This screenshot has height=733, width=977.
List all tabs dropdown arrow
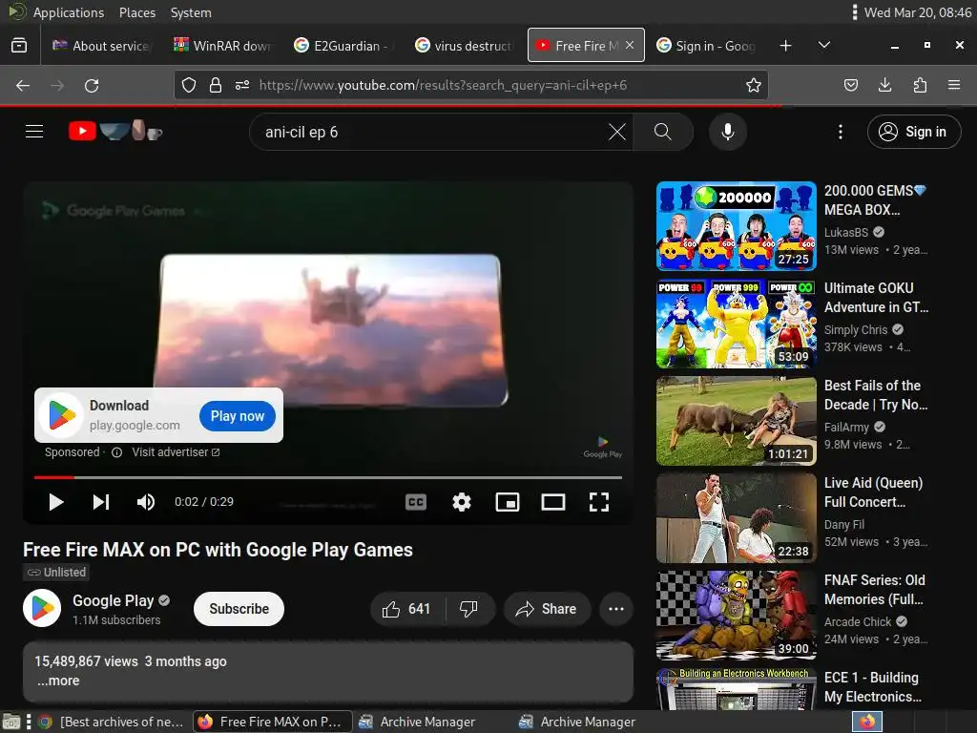pyautogui.click(x=823, y=45)
